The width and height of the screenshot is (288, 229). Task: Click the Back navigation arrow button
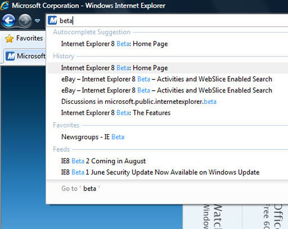pyautogui.click(x=8, y=21)
